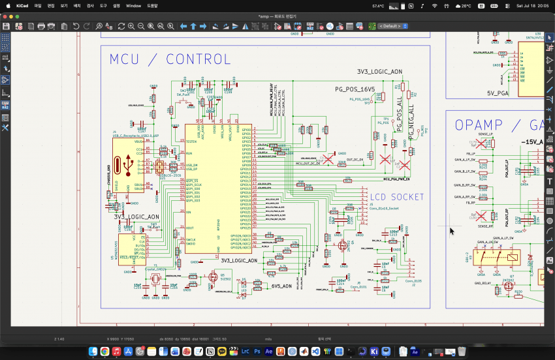Mirror the selection vertically
Image resolution: width=555 pixels, height=360 pixels.
click(x=235, y=26)
